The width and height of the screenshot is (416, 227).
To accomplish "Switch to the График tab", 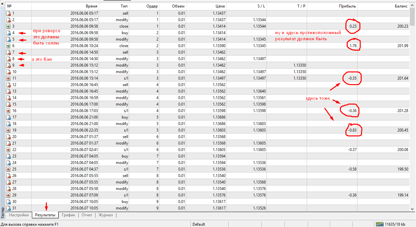I will coord(69,215).
